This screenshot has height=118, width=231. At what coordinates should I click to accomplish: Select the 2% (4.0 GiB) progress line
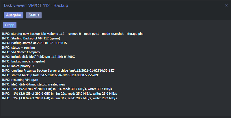(x=59, y=98)
